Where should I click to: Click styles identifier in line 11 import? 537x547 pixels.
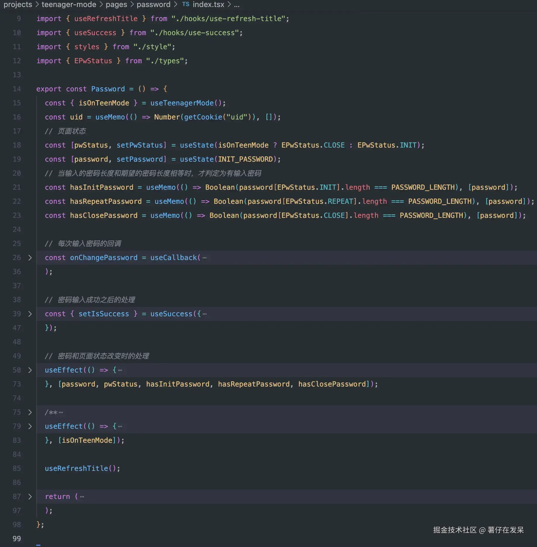87,47
